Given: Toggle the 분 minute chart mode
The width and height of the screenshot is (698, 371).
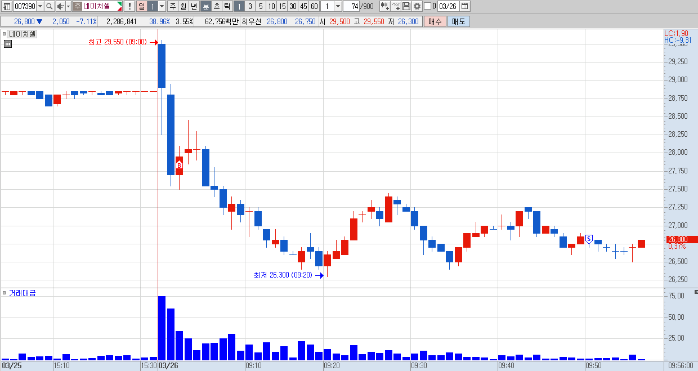Looking at the screenshot, I should tap(205, 6).
